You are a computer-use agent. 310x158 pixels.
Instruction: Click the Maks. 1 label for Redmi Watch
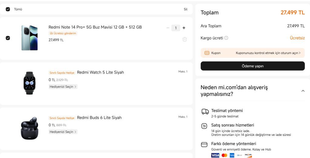[x=183, y=72]
